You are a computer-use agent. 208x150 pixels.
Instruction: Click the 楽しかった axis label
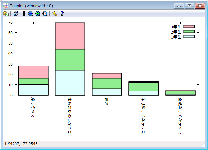point(33,108)
